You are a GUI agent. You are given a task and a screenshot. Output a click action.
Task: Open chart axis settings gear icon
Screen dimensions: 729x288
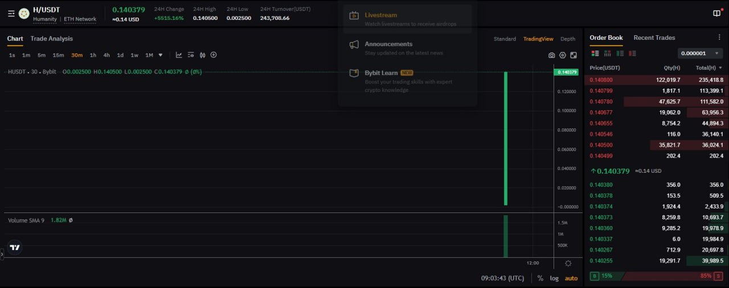pos(568,263)
